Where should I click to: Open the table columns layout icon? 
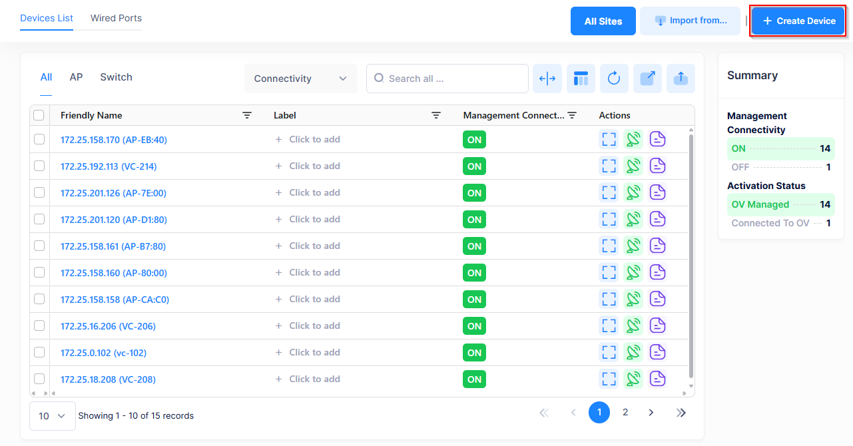(x=581, y=79)
